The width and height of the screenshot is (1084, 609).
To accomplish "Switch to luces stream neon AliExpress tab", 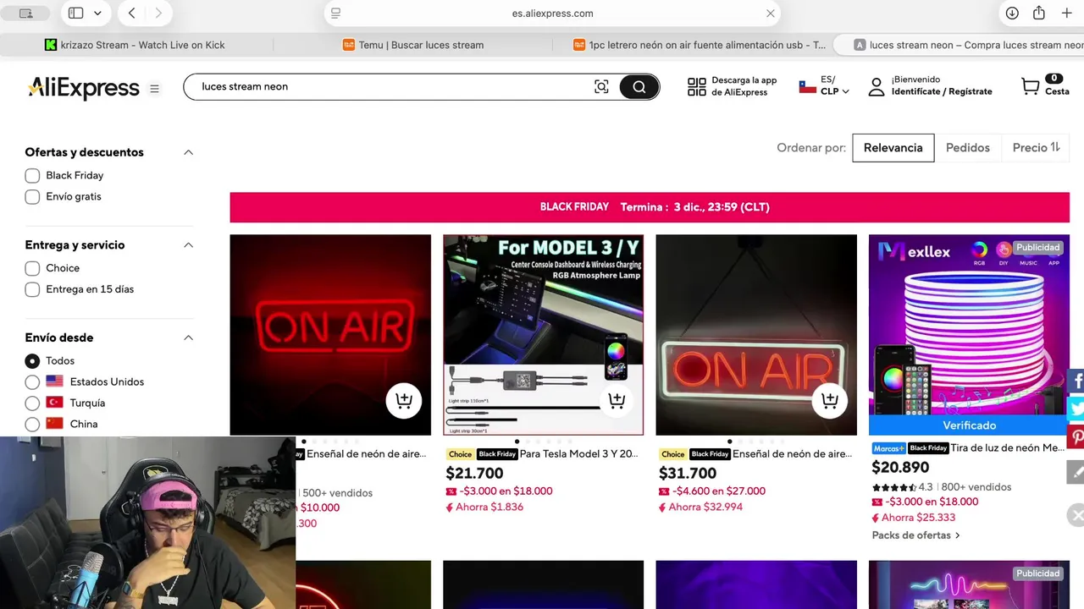I will pyautogui.click(x=969, y=45).
